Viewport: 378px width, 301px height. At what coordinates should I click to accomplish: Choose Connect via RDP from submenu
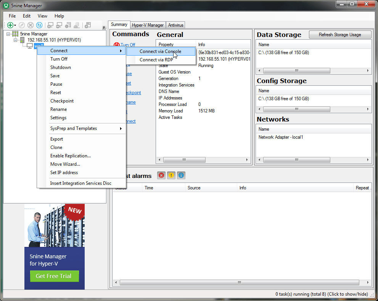[x=156, y=60]
